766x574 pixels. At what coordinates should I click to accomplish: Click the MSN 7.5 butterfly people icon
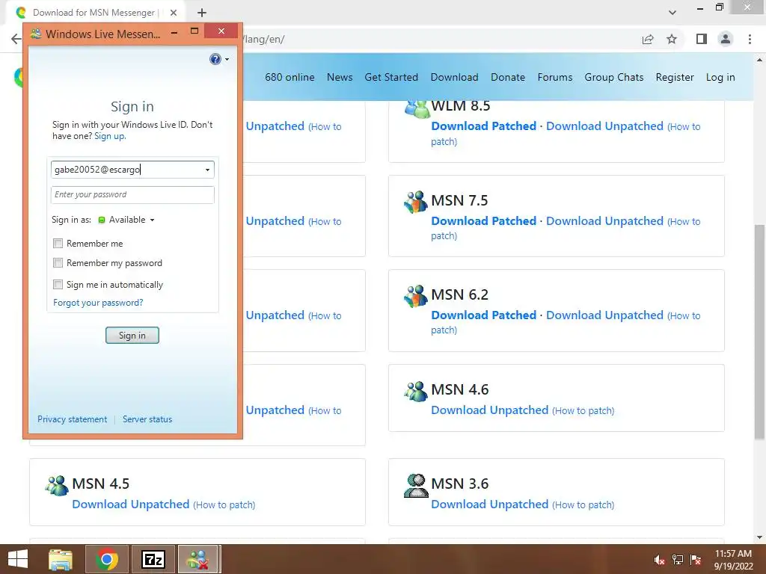point(416,202)
